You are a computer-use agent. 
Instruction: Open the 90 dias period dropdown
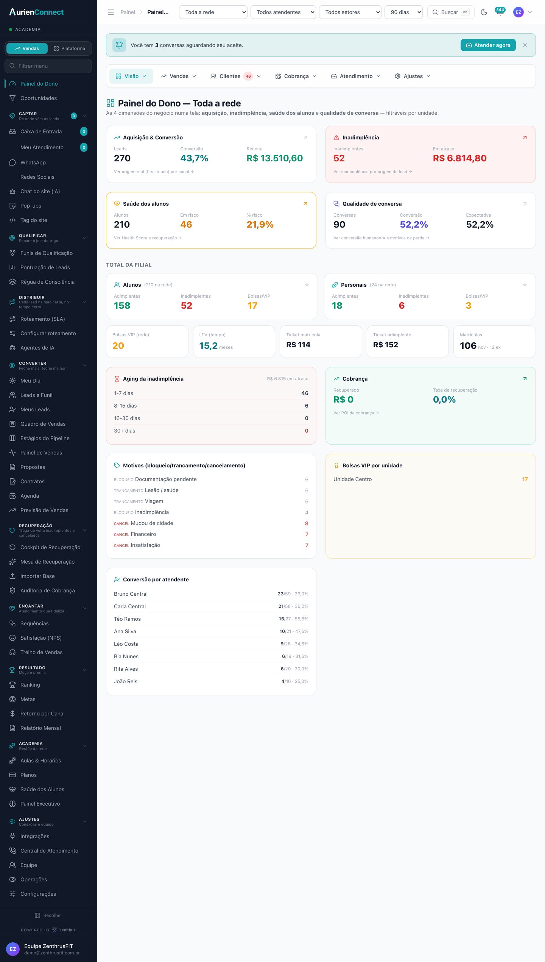coord(403,12)
